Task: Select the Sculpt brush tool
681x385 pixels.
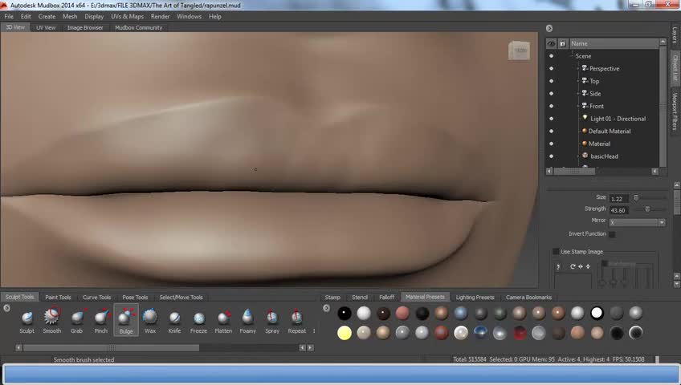Action: coord(27,322)
